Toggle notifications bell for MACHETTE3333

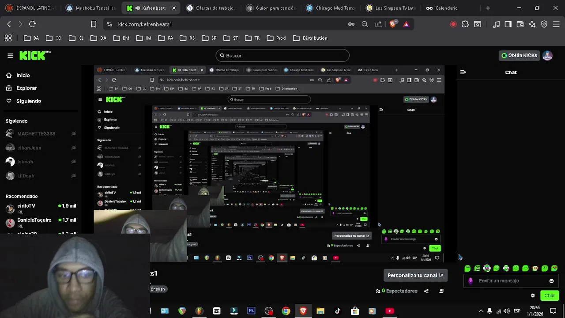point(73,134)
